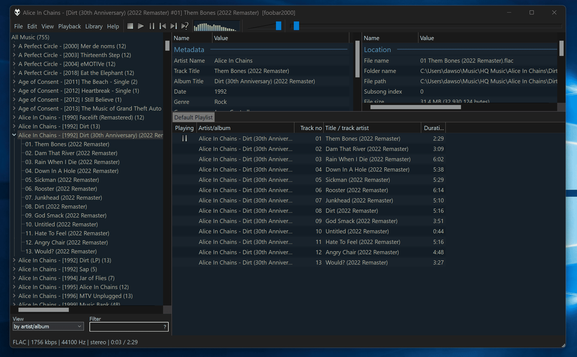Click the Pause icon in the toolbar
The image size is (577, 357).
click(152, 26)
